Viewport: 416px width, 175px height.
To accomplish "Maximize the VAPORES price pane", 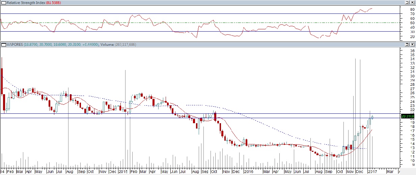I will [x=407, y=44].
